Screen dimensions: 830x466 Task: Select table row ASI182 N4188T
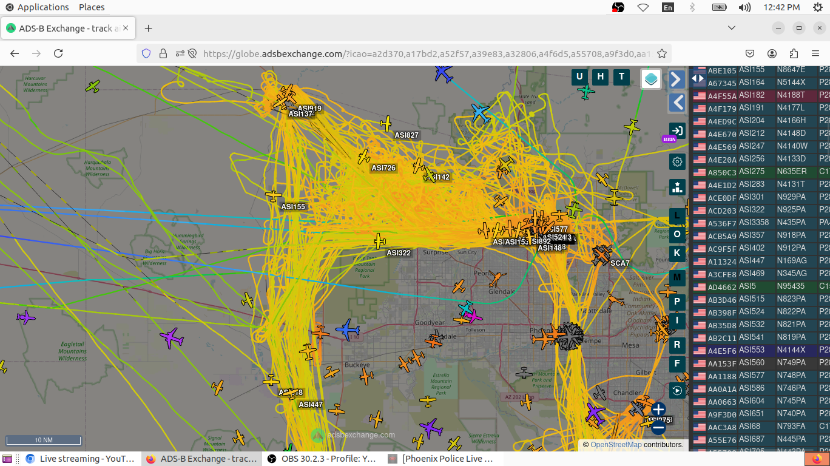tap(760, 95)
